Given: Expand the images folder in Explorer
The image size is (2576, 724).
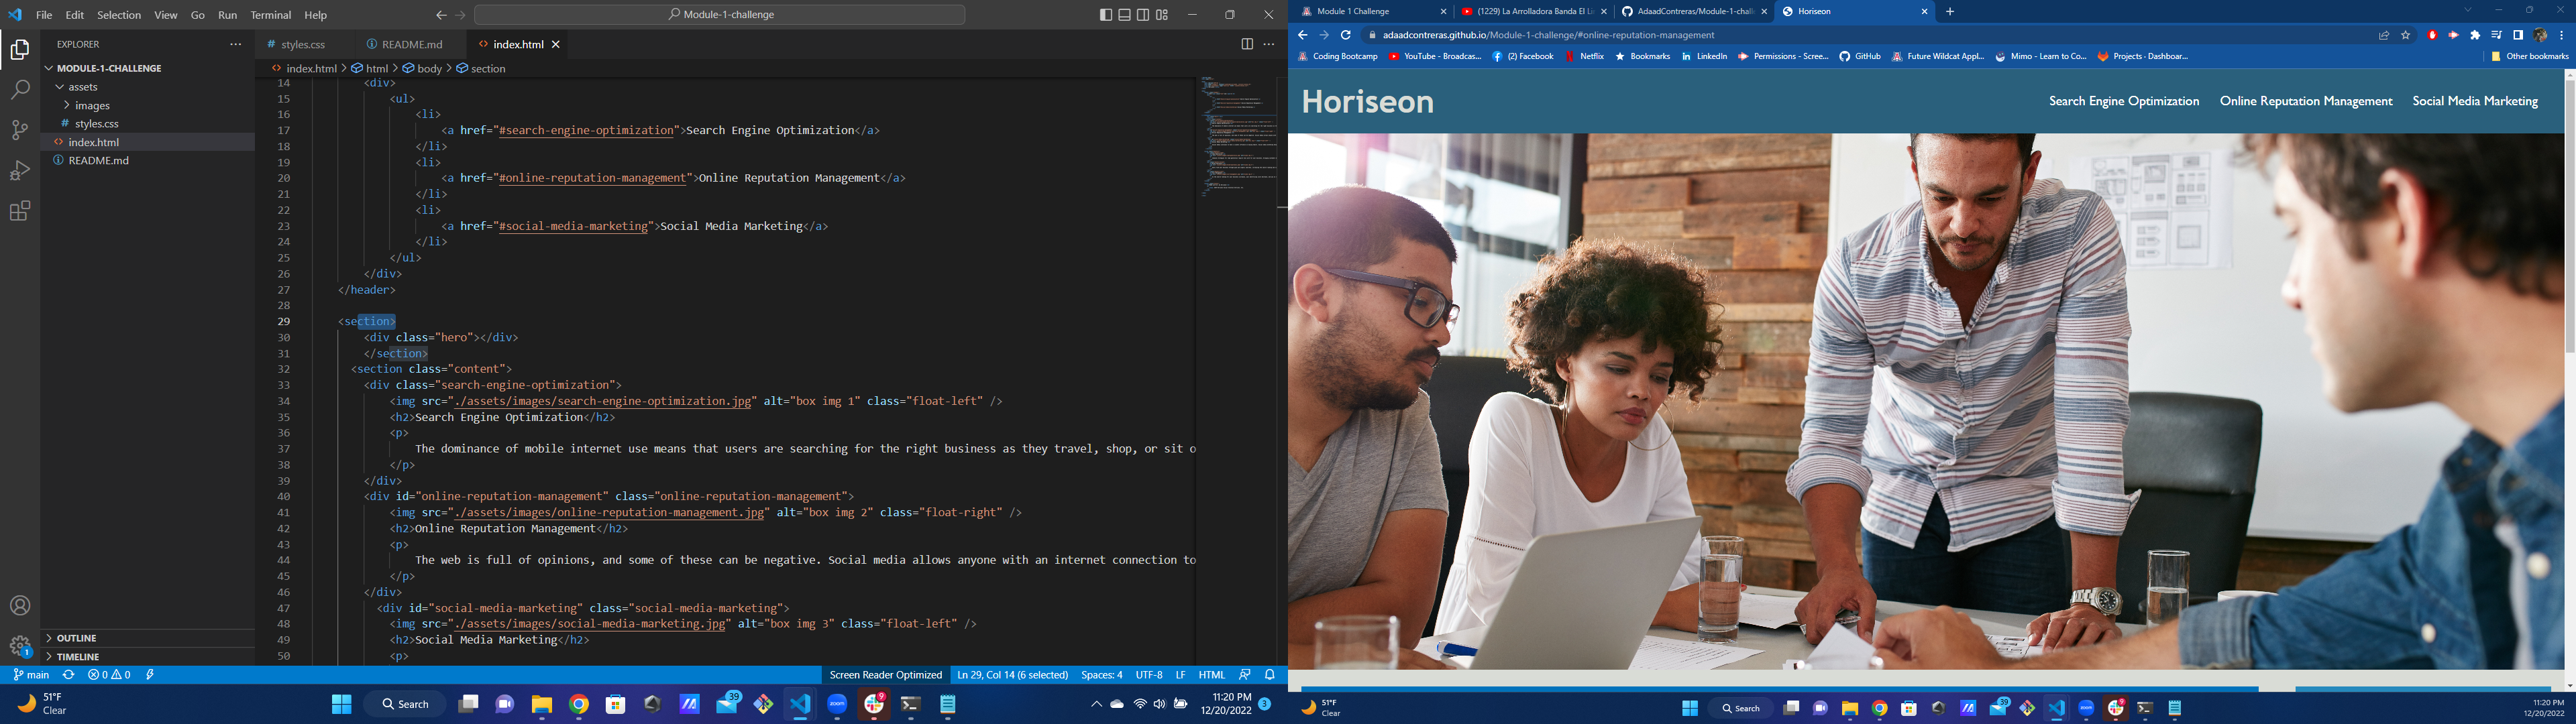Looking at the screenshot, I should (x=92, y=105).
